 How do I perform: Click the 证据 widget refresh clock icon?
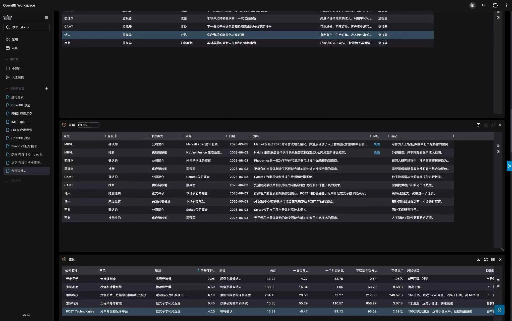point(64,125)
